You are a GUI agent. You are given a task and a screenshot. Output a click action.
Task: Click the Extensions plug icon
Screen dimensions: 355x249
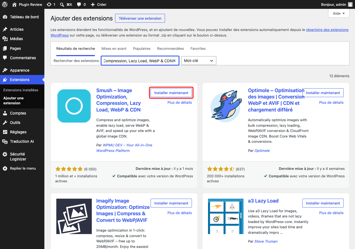click(x=5, y=80)
